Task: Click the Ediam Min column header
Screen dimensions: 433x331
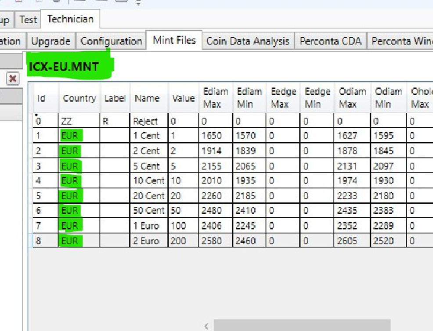Action: pyautogui.click(x=249, y=98)
